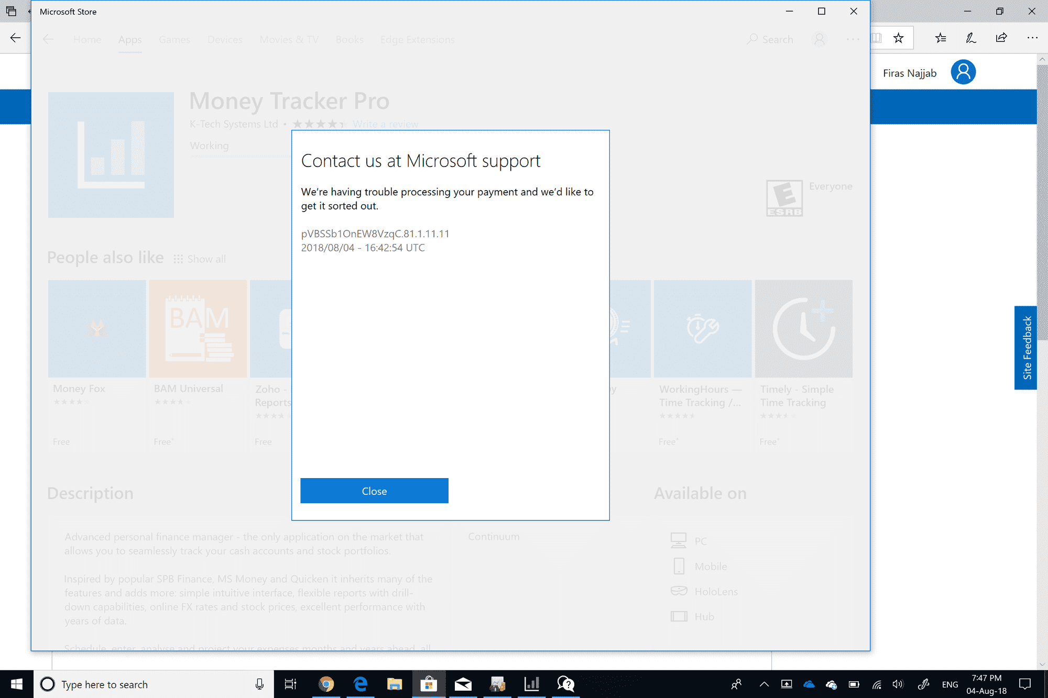The width and height of the screenshot is (1048, 698).
Task: Open File Explorer from taskbar
Action: (x=395, y=684)
